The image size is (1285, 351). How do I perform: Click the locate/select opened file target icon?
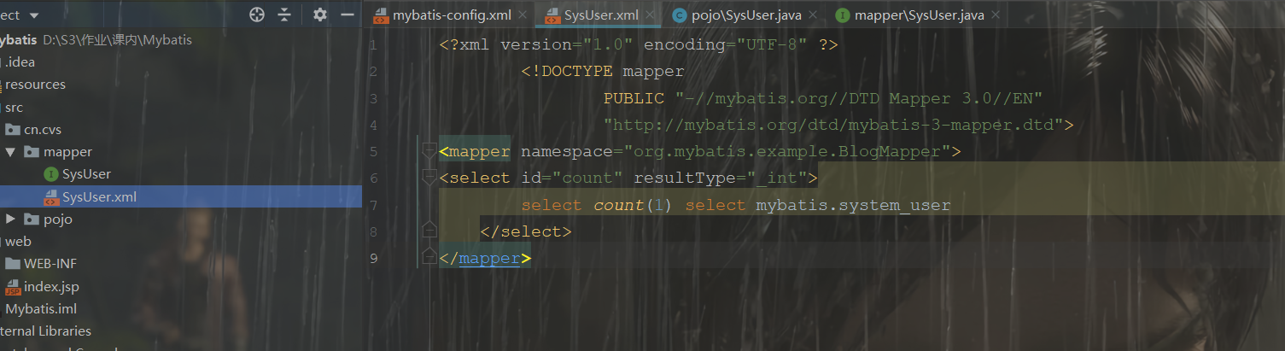[257, 15]
